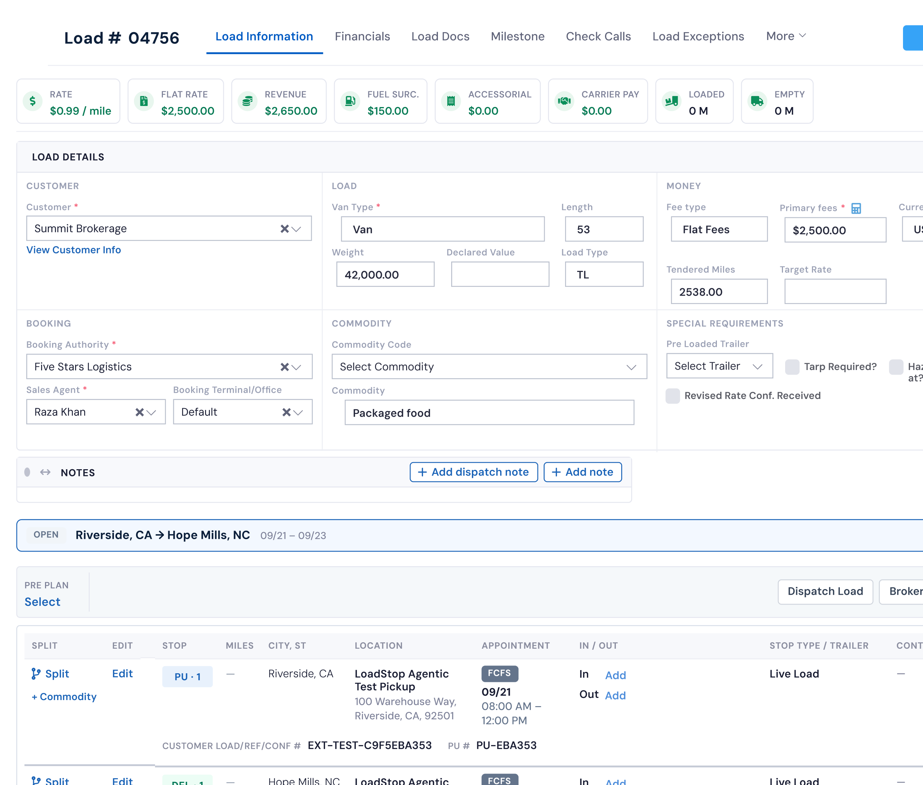The width and height of the screenshot is (923, 785).
Task: Click the Add note button
Action: click(583, 472)
